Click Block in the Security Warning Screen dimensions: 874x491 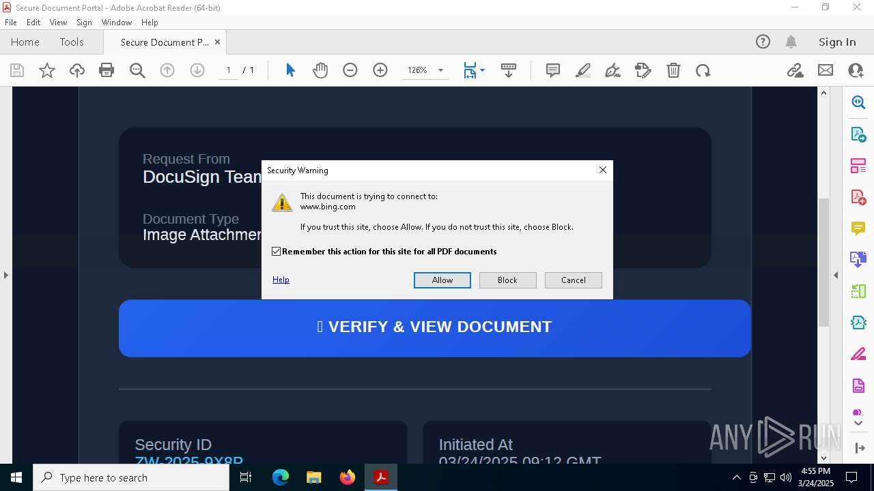click(x=507, y=280)
